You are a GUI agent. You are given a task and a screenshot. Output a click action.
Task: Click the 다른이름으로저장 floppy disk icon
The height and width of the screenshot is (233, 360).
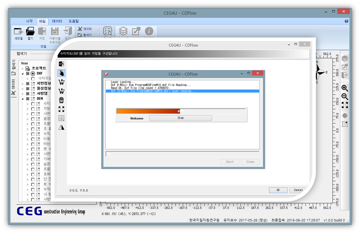point(55,32)
